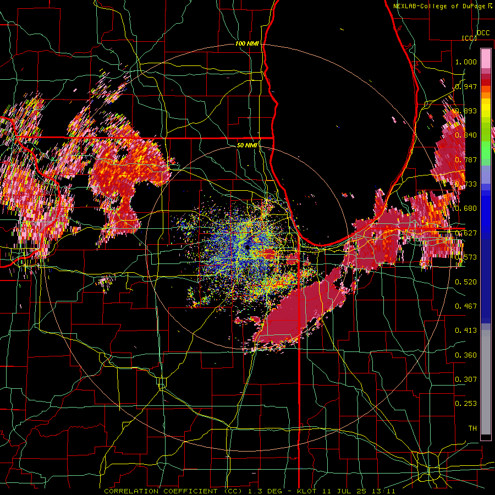The image size is (495, 495).
Task: Click the 0.947 scale value
Action: click(x=466, y=86)
